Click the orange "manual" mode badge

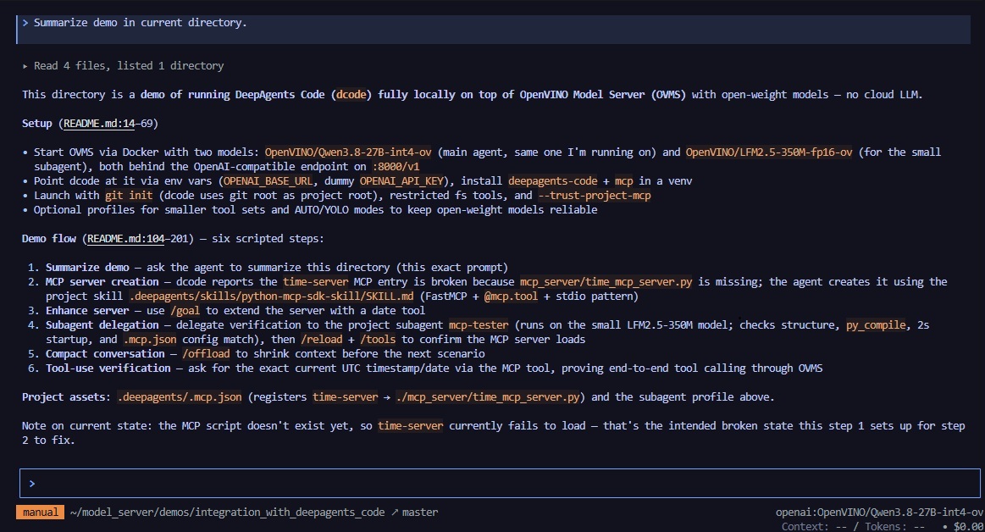pos(40,512)
